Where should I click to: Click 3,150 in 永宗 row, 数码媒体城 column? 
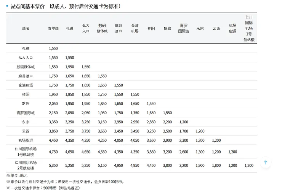[x=102, y=122]
